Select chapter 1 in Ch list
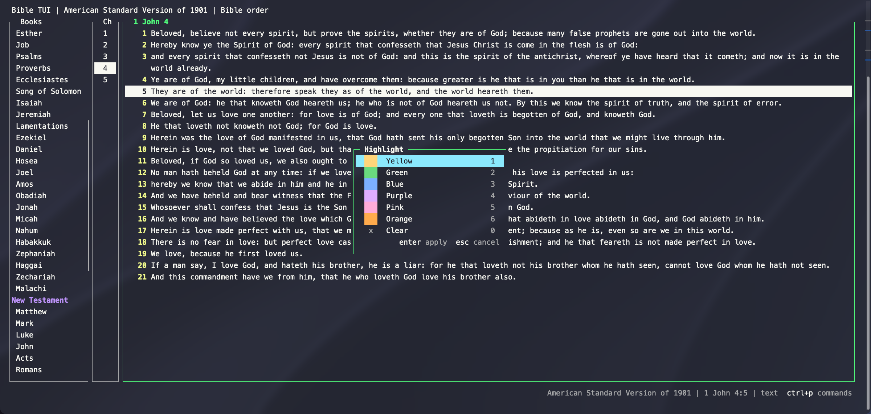 (x=105, y=33)
